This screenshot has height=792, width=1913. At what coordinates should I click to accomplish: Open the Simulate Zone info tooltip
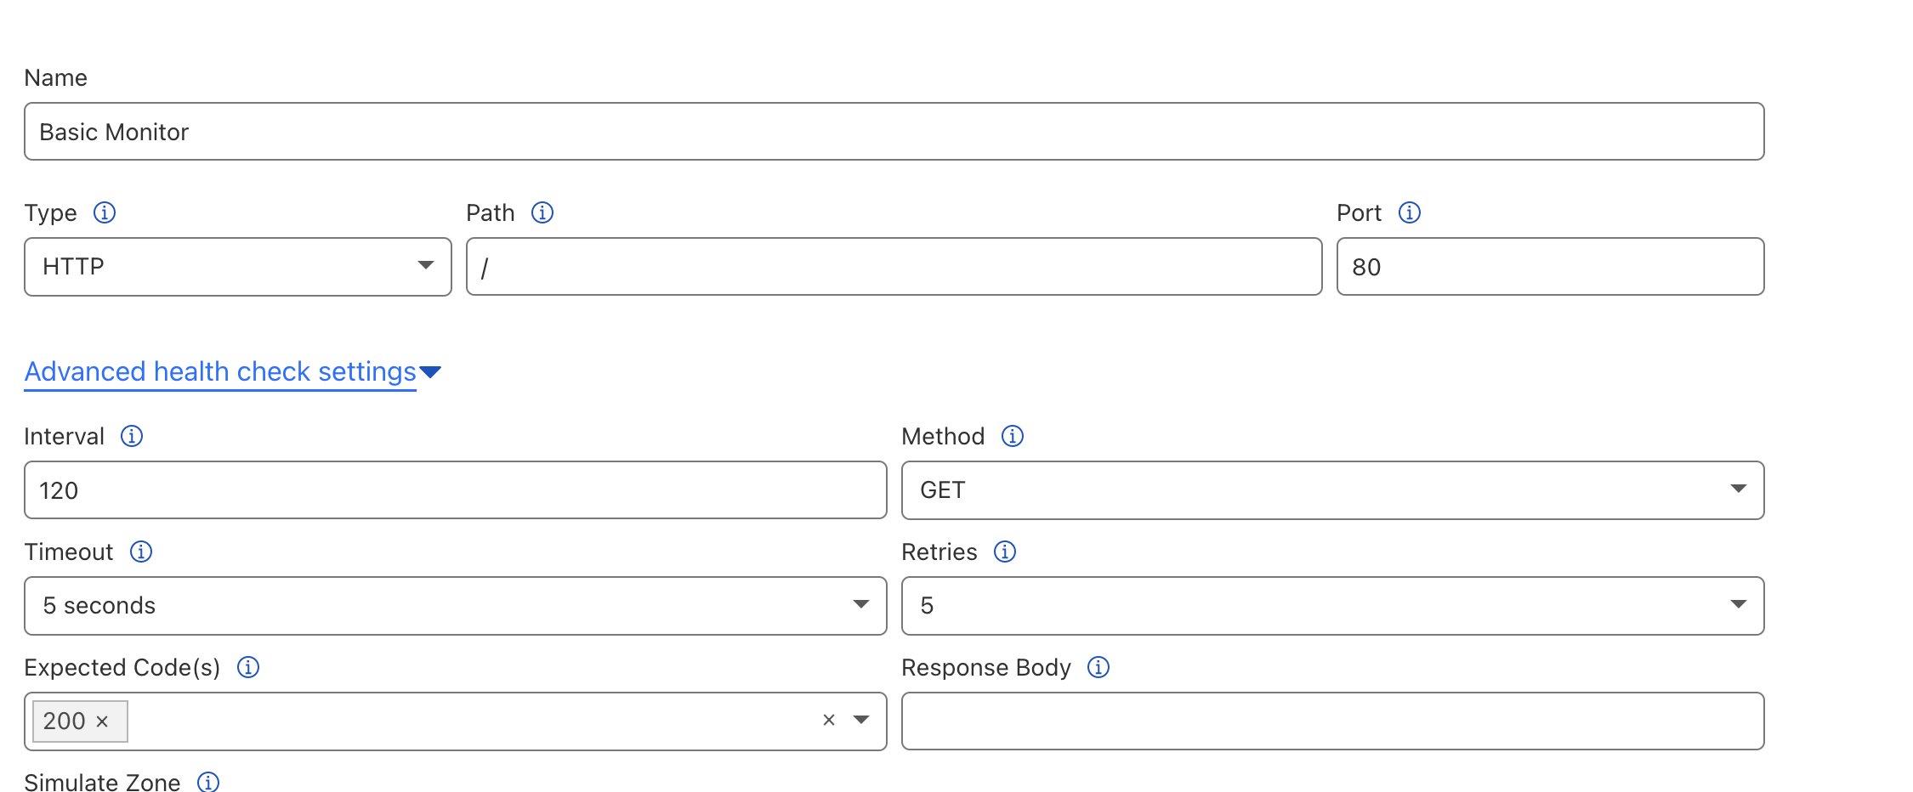click(x=207, y=783)
